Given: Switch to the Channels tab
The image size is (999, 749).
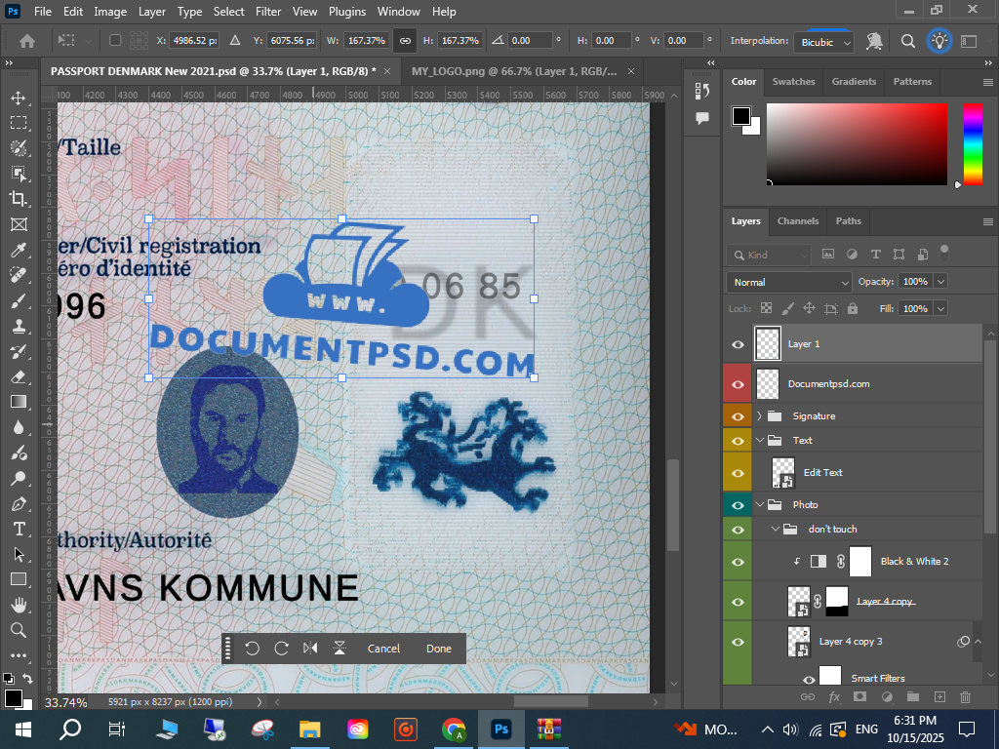Looking at the screenshot, I should 797,221.
